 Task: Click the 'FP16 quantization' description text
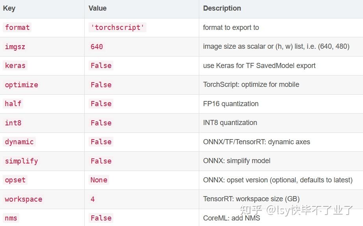pos(231,104)
